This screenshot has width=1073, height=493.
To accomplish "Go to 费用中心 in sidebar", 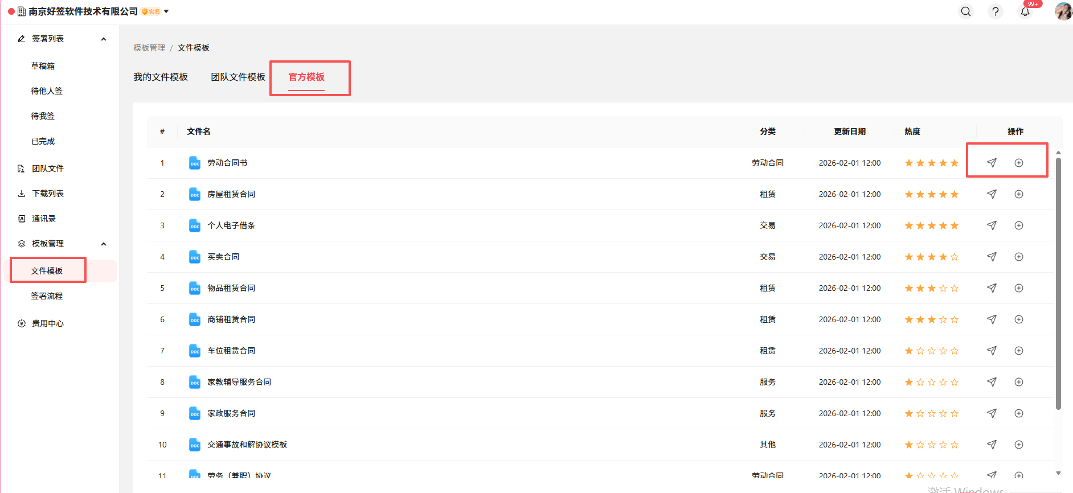I will 48,323.
